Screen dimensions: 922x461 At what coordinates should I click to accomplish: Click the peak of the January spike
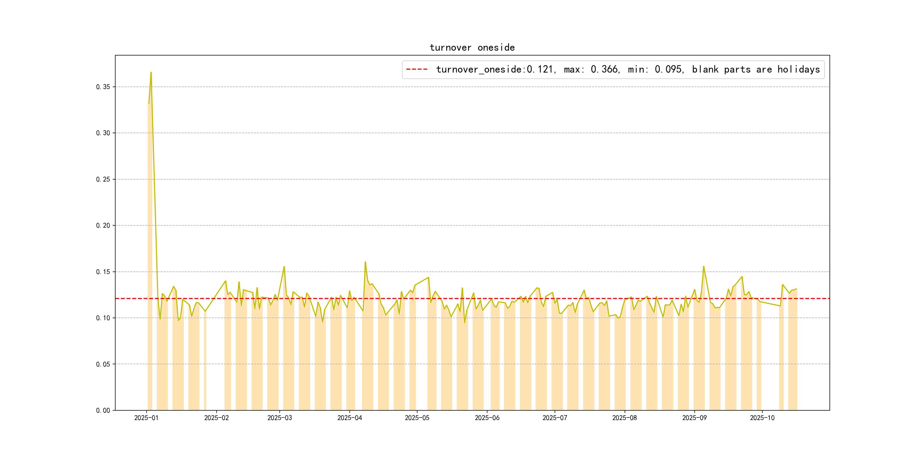tap(151, 73)
